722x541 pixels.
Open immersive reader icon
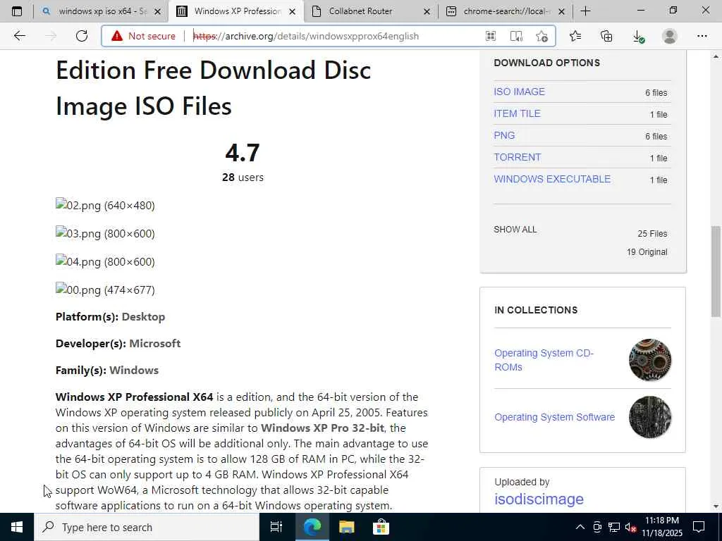pyautogui.click(x=516, y=36)
